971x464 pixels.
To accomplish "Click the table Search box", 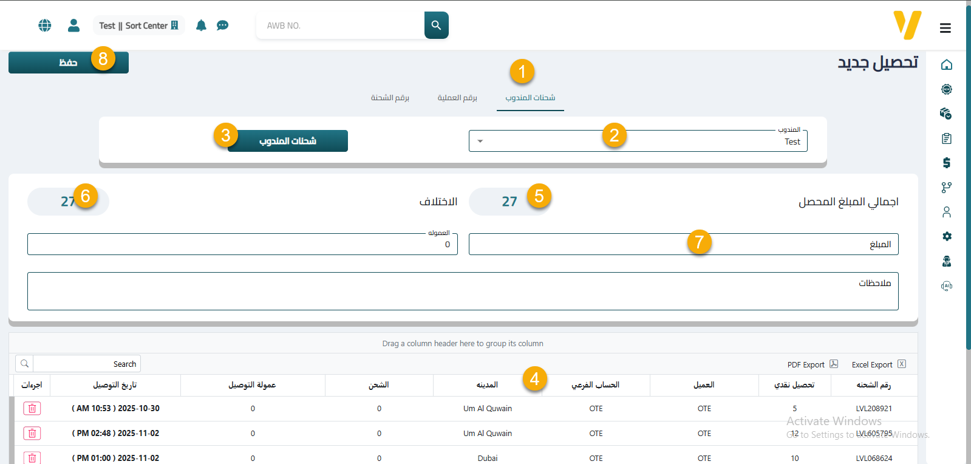I will 86,364.
